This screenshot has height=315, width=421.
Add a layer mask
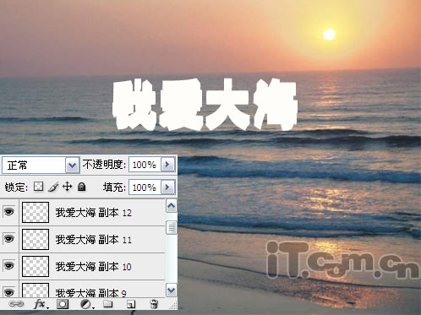pos(63,304)
